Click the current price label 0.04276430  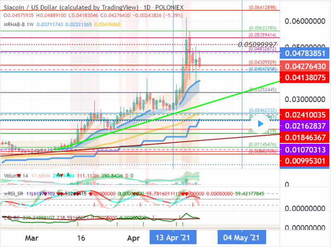point(305,66)
